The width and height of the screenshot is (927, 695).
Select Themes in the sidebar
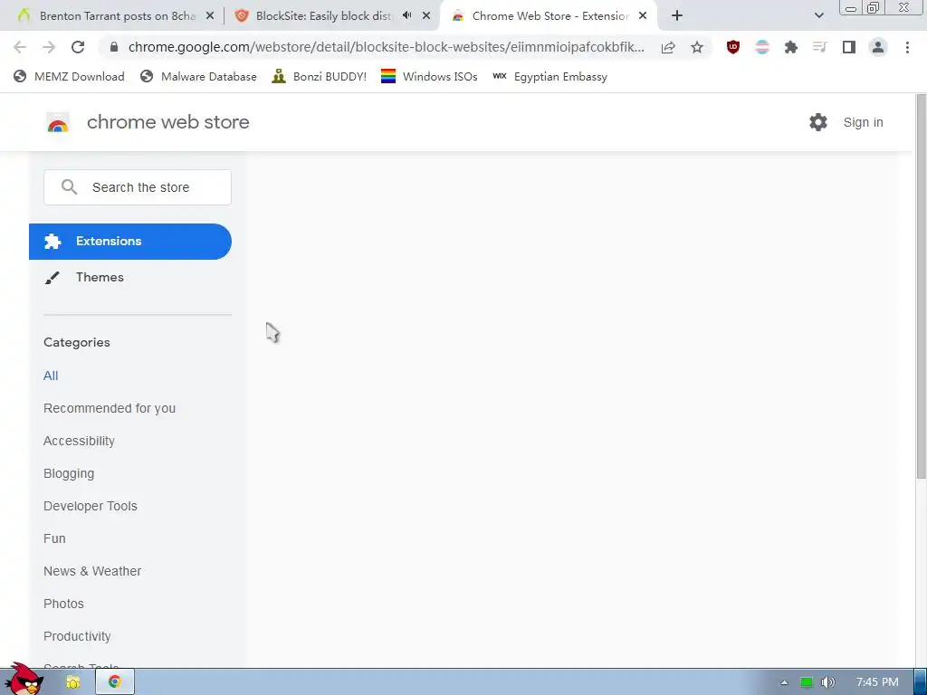(x=130, y=277)
